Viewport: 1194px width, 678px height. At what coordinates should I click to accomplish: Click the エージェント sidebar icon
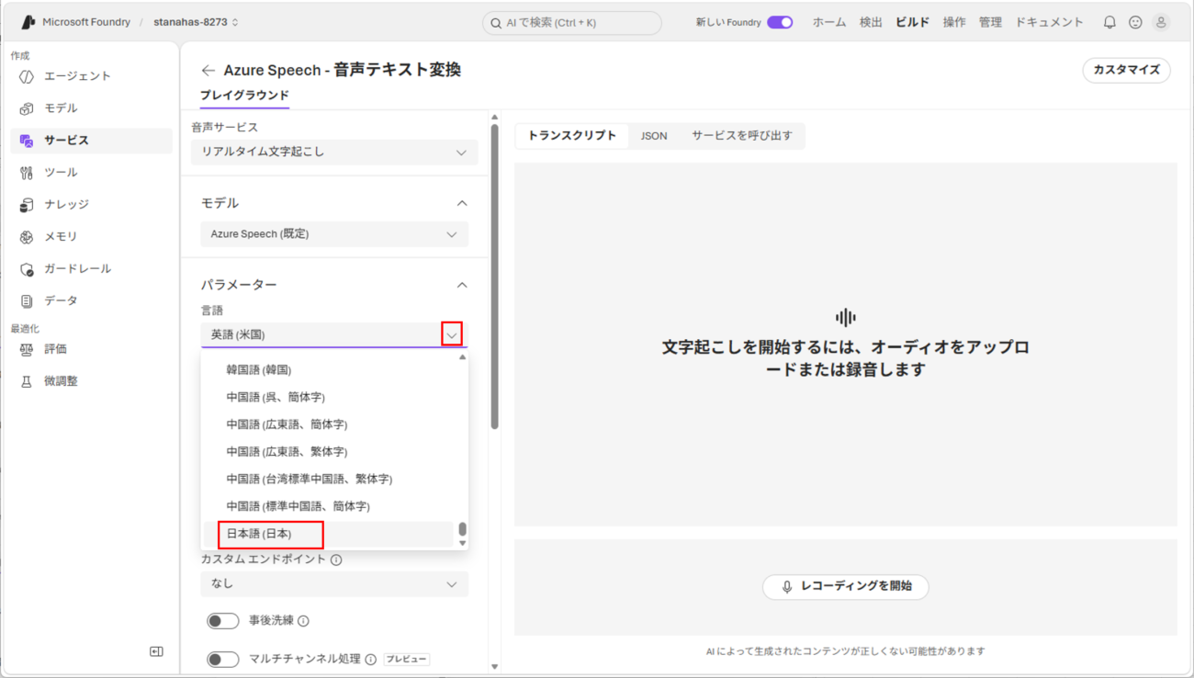(27, 76)
